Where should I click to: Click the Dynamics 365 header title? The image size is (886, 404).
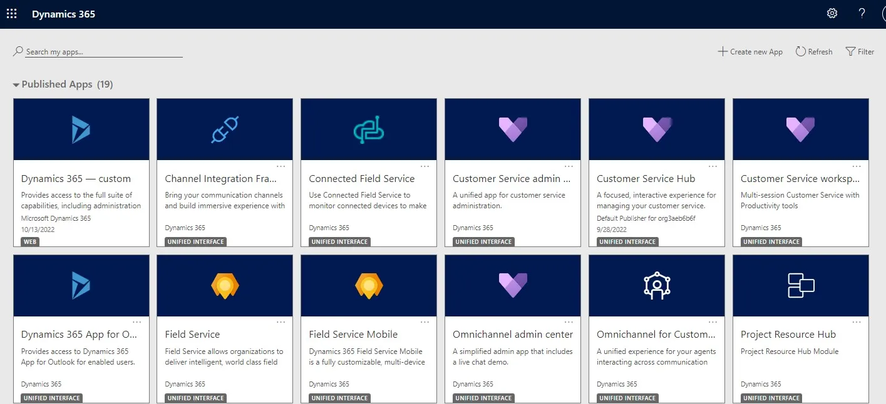tap(64, 14)
